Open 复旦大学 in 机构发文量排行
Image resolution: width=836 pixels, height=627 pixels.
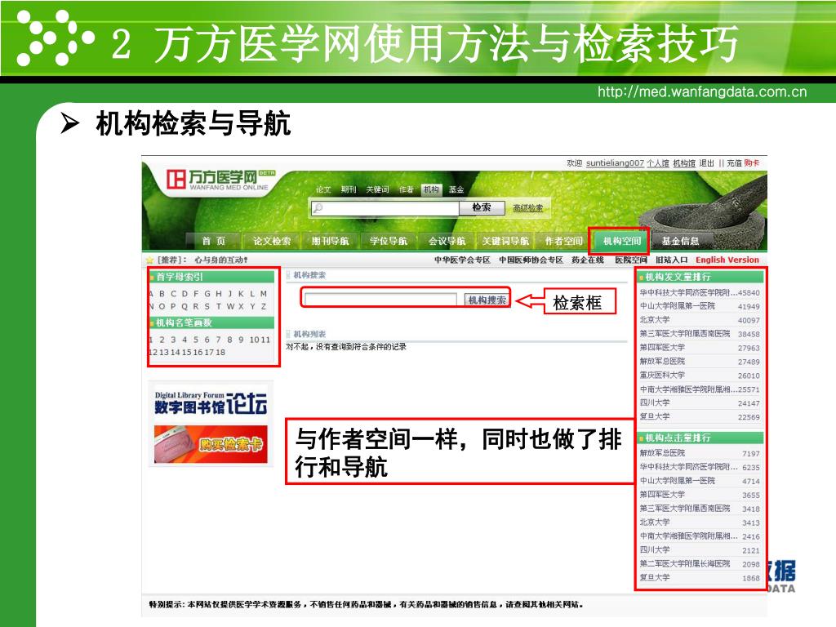point(655,417)
